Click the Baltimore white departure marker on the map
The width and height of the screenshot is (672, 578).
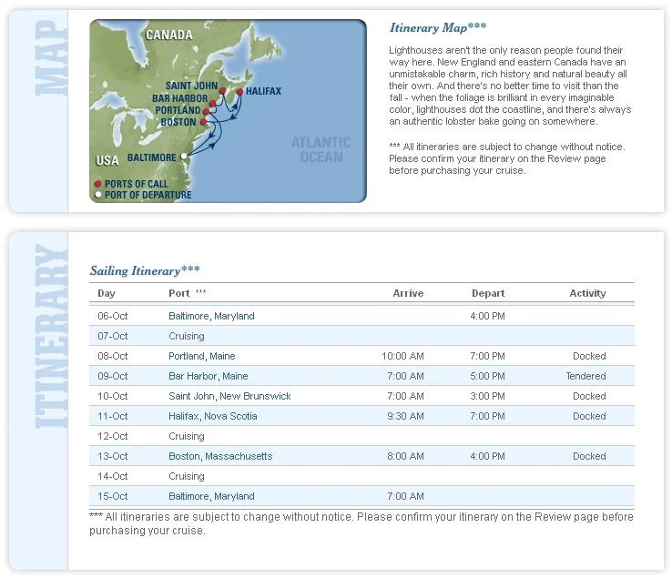(x=183, y=157)
